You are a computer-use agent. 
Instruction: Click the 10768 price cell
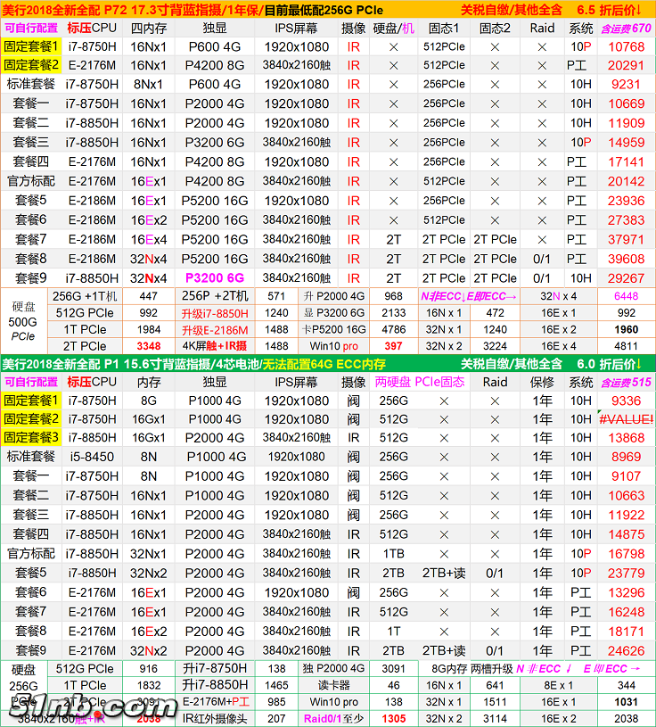pyautogui.click(x=626, y=46)
